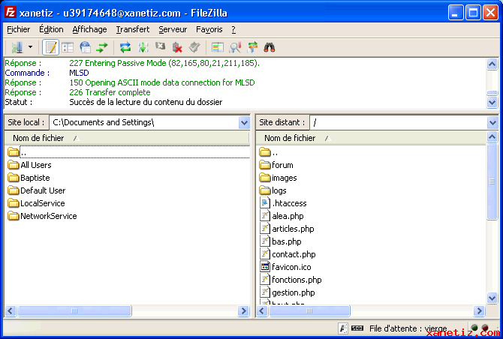Click remote file list scroll down arrow
This screenshot has height=339, width=503.
[x=492, y=298]
